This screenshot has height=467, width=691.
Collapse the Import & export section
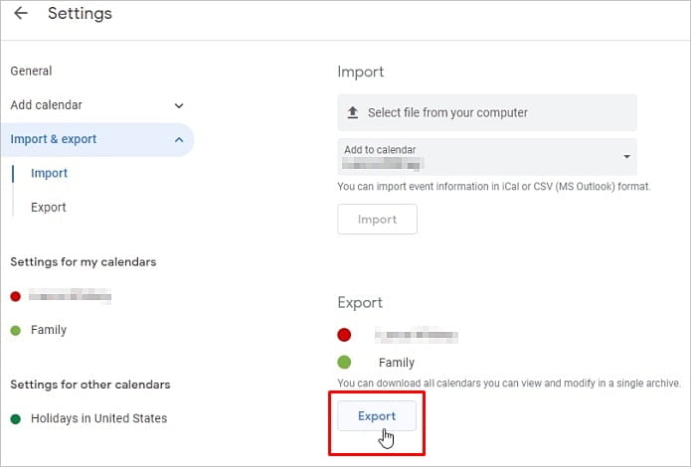pyautogui.click(x=179, y=140)
